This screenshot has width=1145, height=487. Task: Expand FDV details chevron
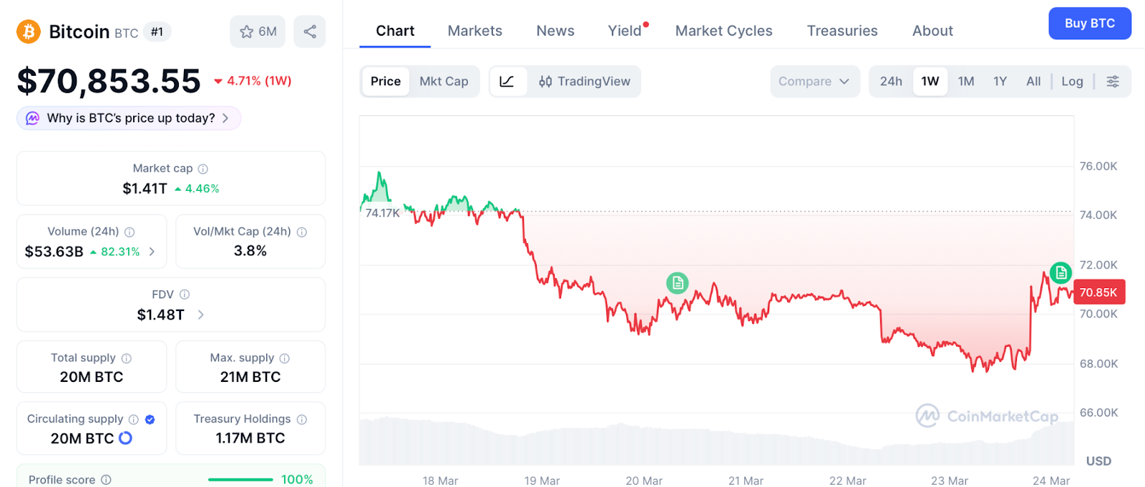tap(201, 315)
